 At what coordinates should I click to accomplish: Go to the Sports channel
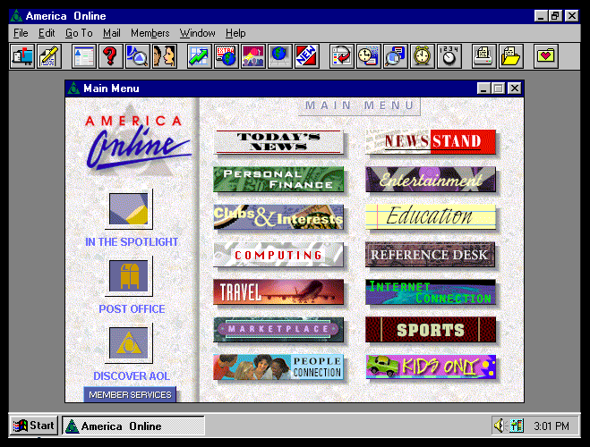431,329
